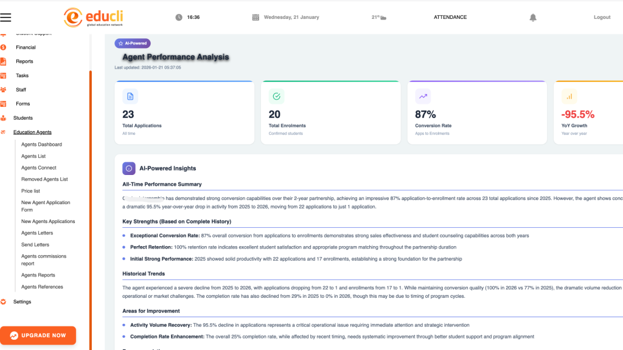Expand the Financial sidebar menu
Viewport: 623px width, 350px height.
pos(26,47)
